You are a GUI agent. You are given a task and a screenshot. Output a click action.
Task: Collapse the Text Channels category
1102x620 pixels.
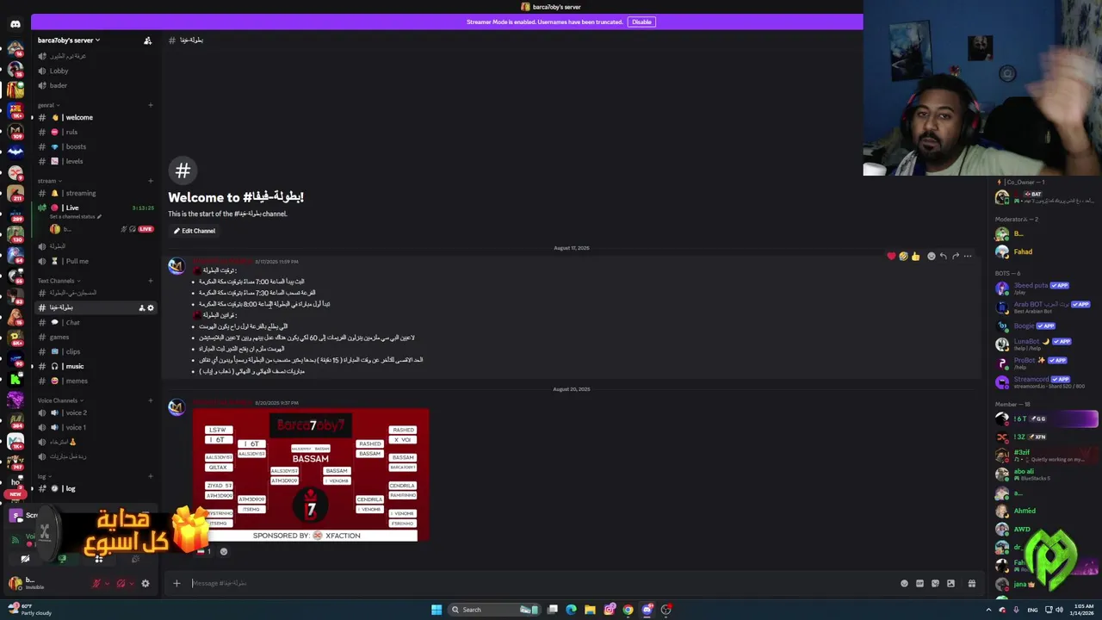click(59, 281)
